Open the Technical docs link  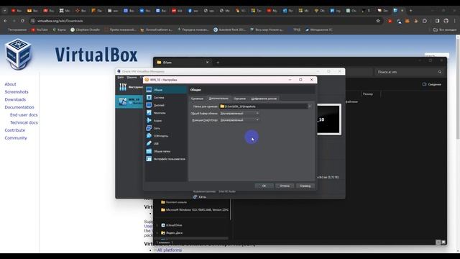click(x=24, y=122)
